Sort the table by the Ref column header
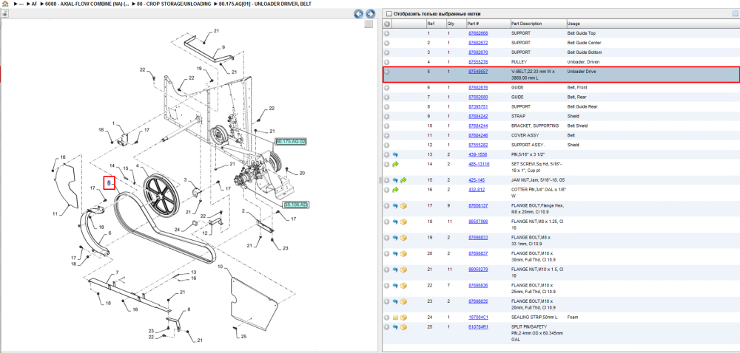 429,24
